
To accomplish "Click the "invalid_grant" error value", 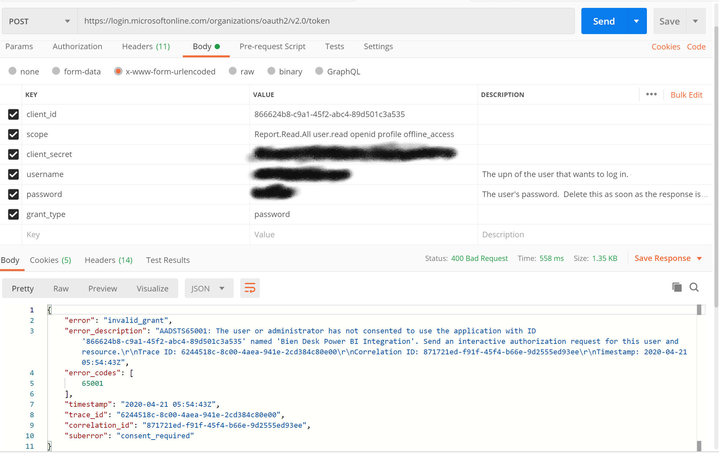I will tap(136, 320).
